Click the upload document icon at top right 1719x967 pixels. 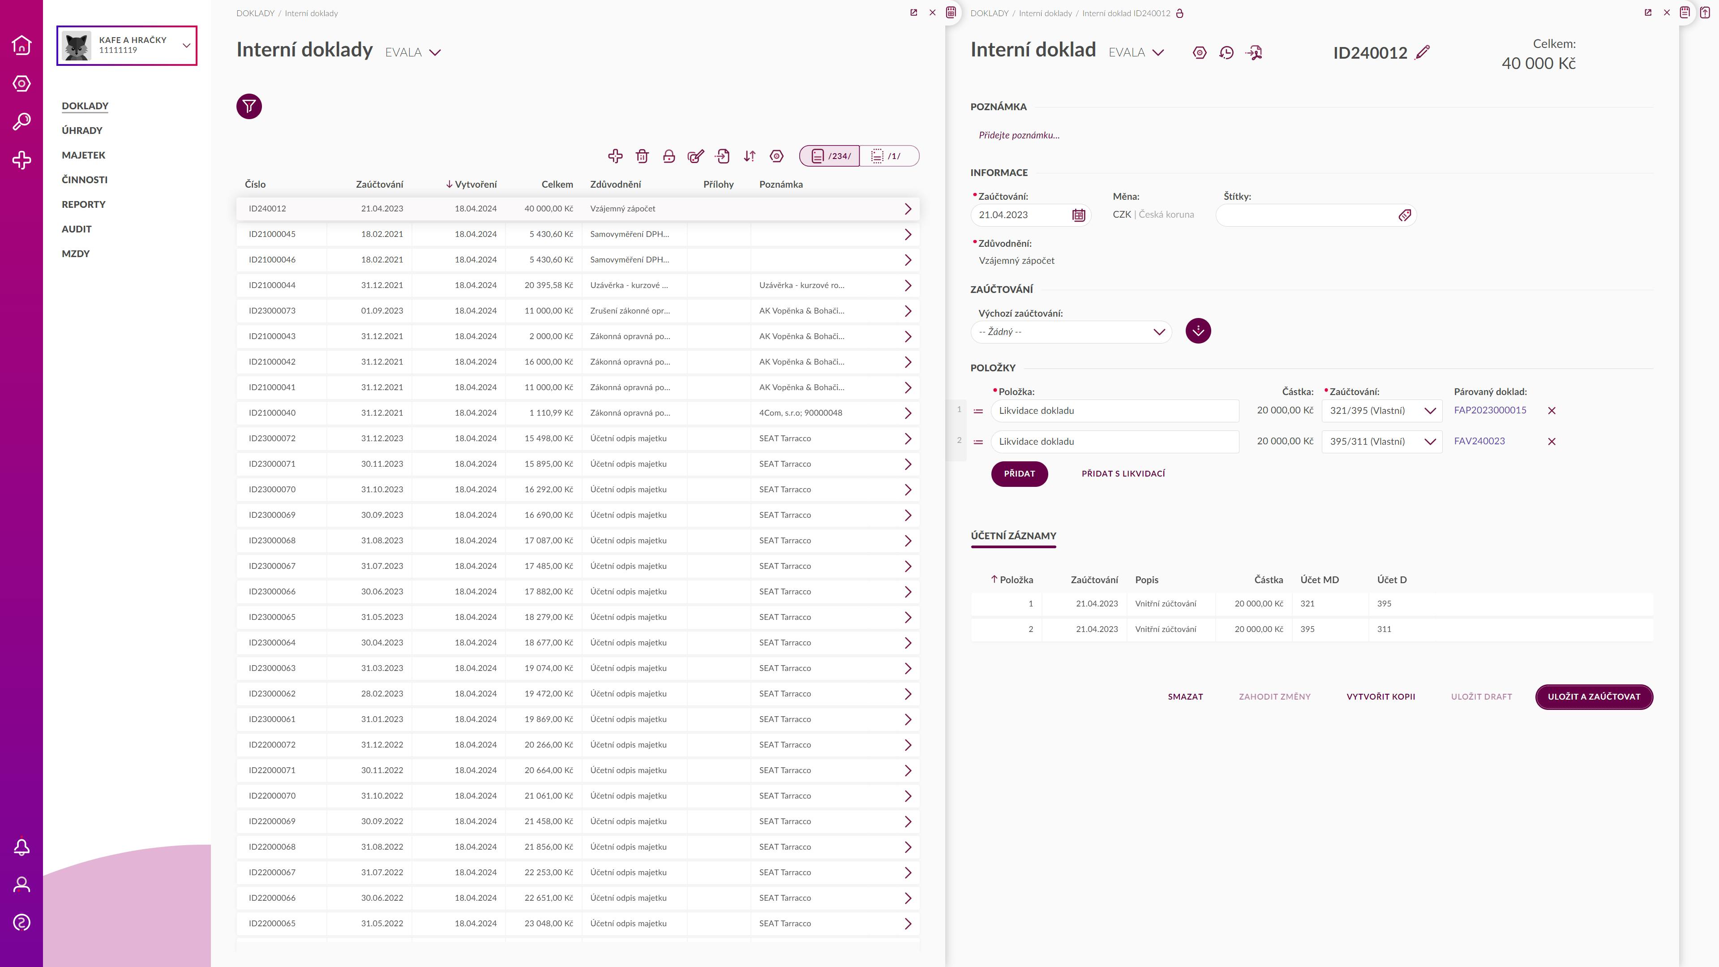pos(1705,12)
